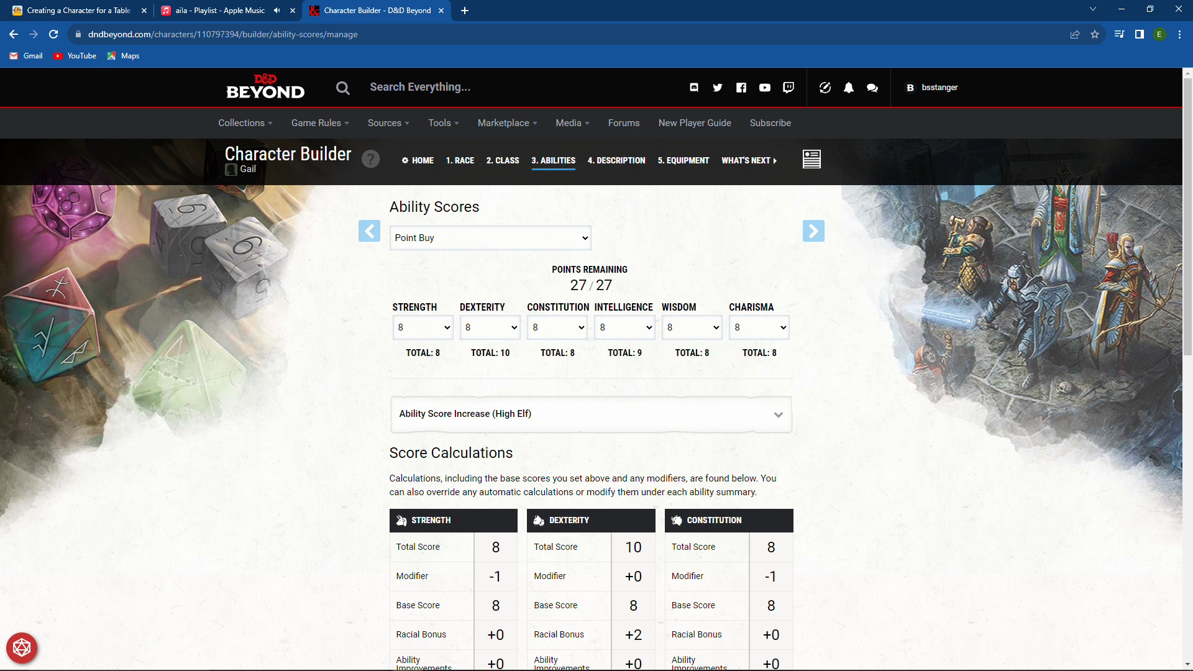Open the Point Buy generation method dropdown
1193x671 pixels.
490,237
